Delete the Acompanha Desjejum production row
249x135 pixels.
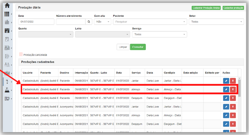click(233, 124)
